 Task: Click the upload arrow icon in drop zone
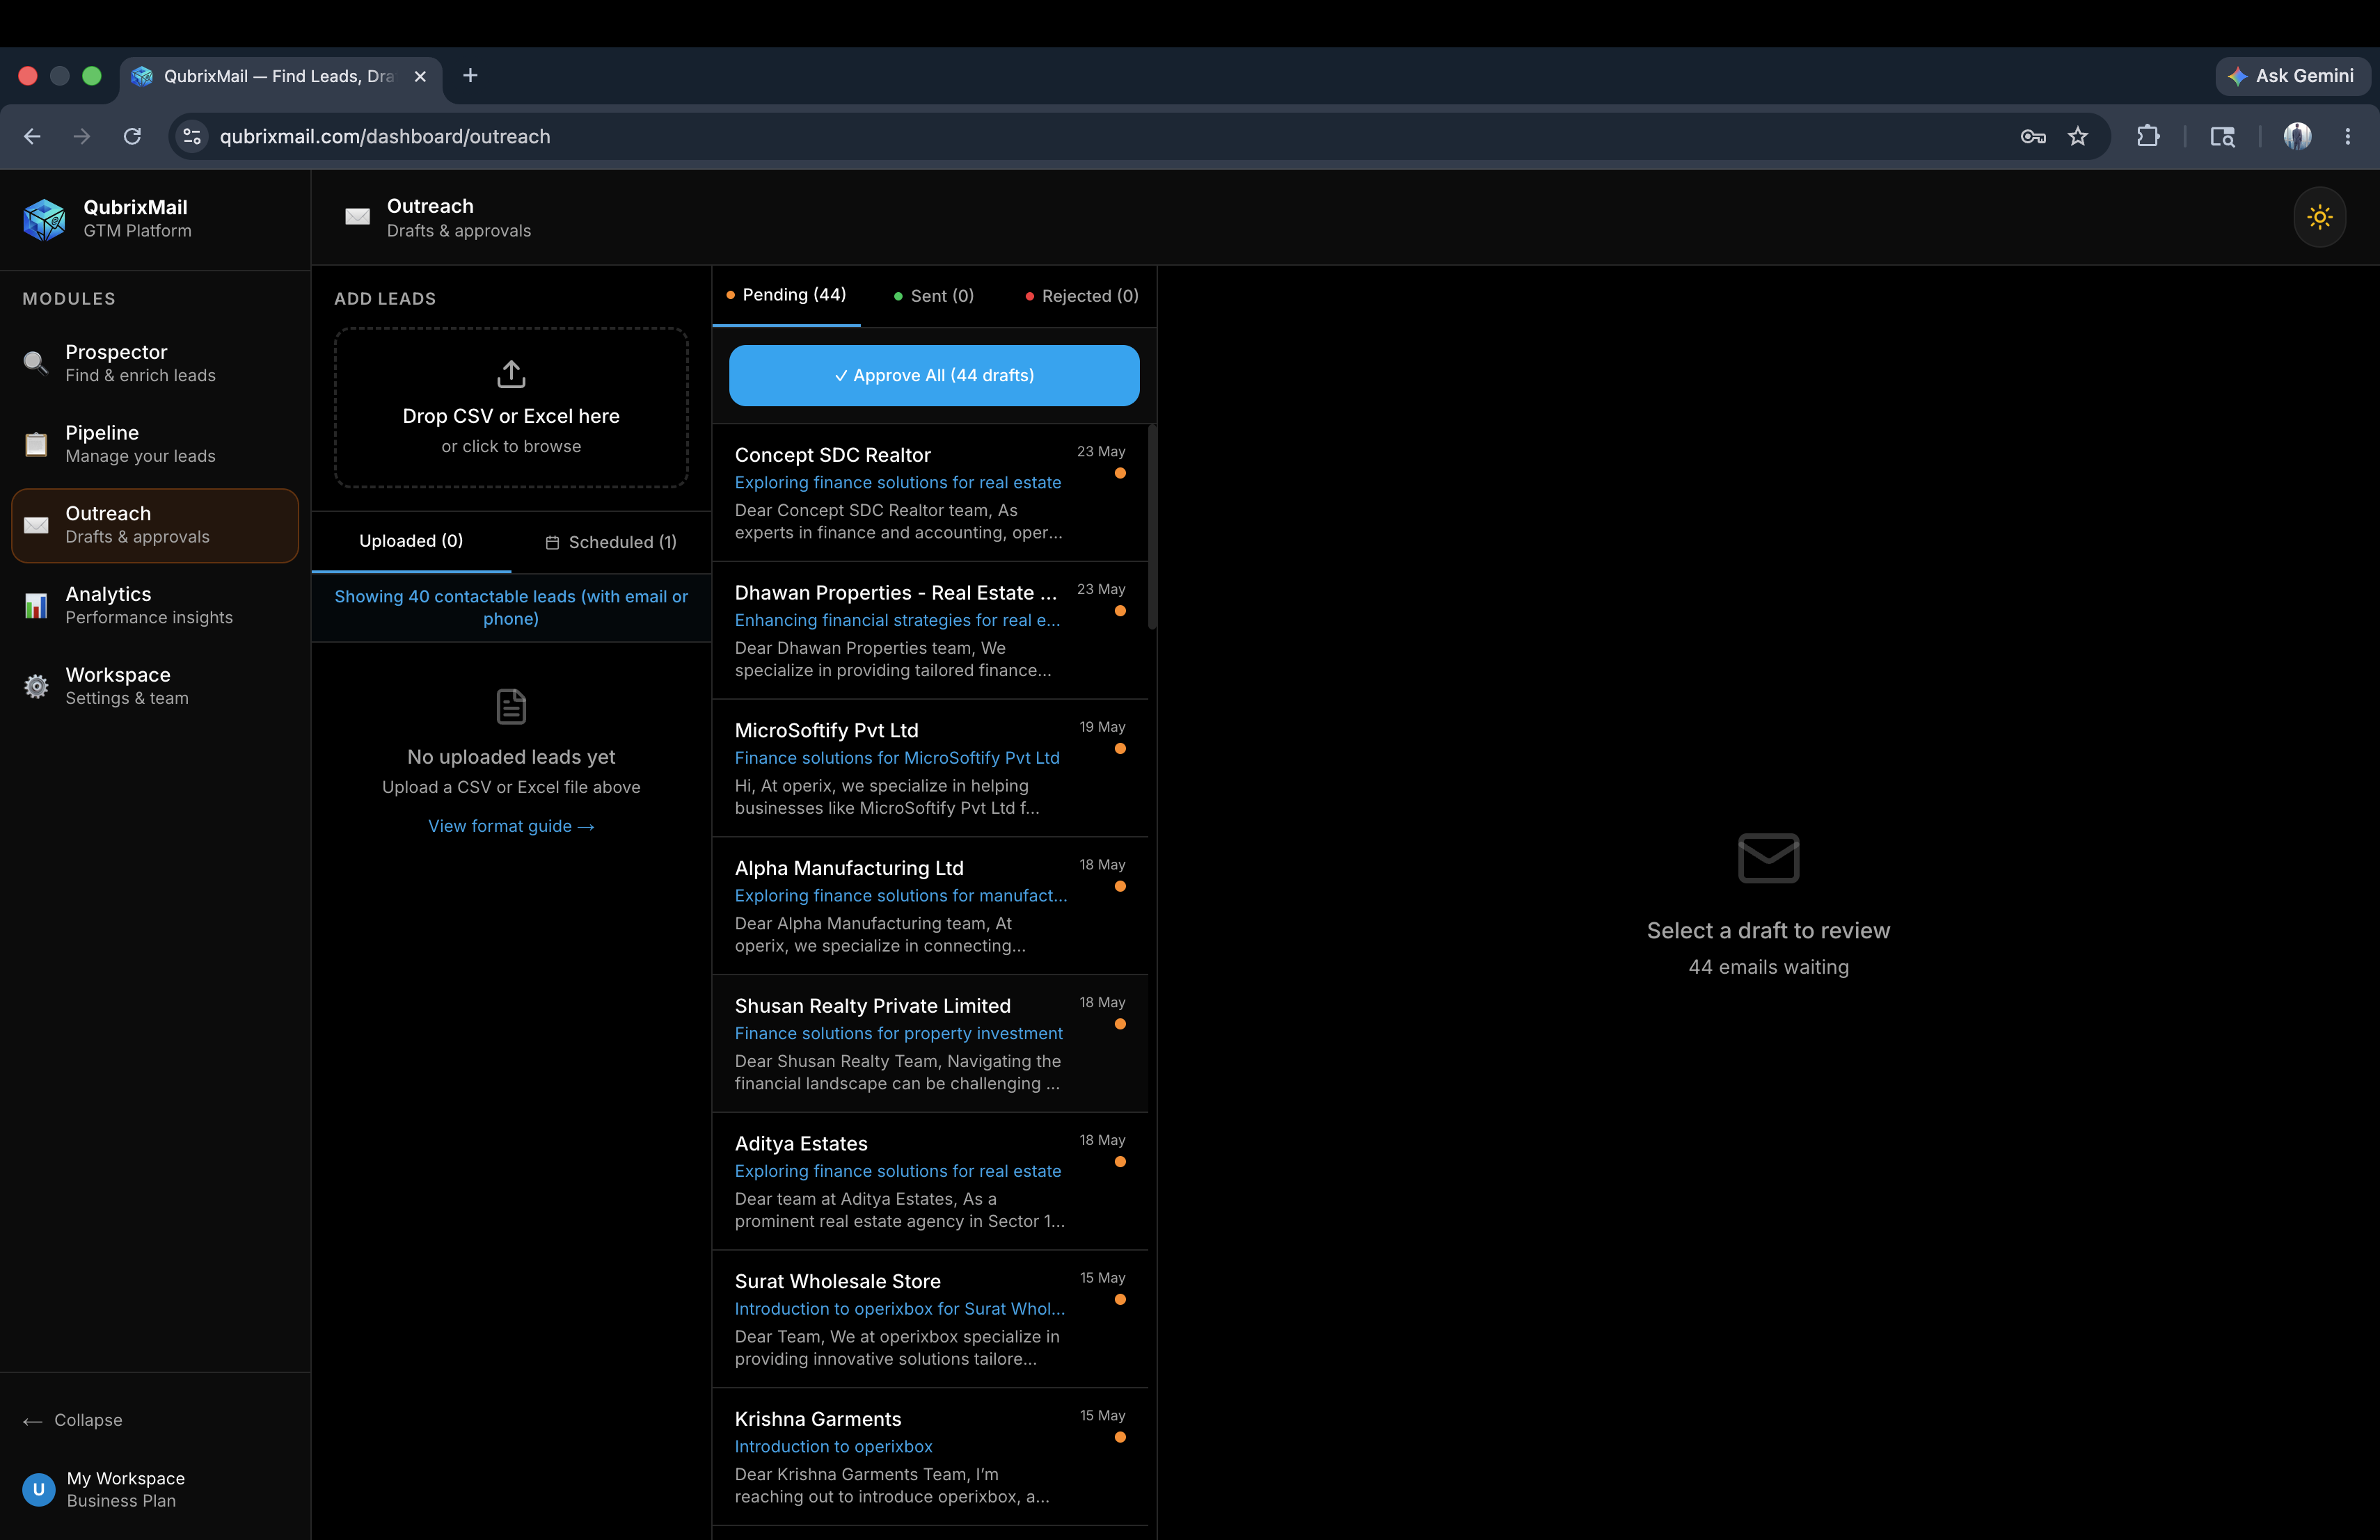coord(511,374)
